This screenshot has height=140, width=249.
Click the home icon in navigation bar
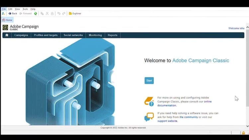click(7, 35)
